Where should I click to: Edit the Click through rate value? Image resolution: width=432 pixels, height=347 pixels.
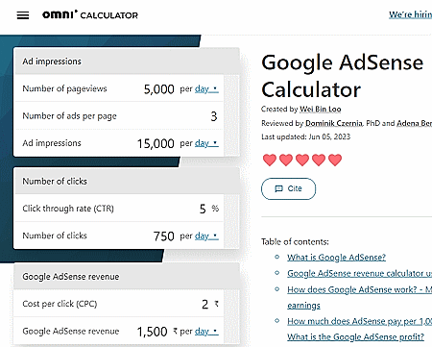click(x=203, y=209)
